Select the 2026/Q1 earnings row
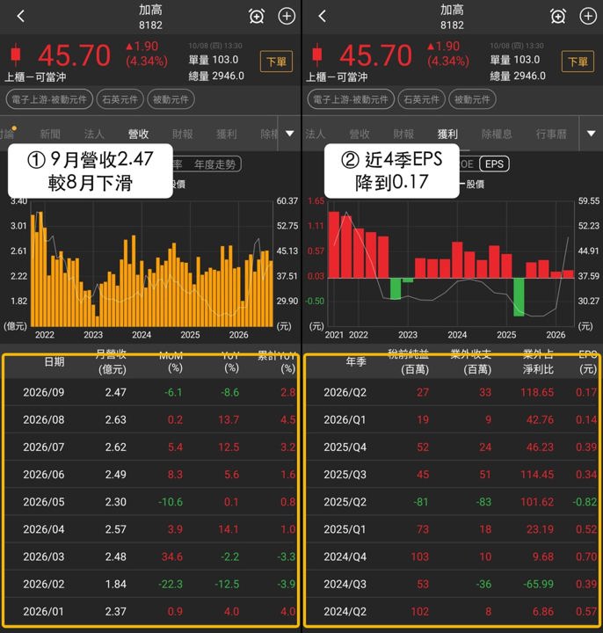This screenshot has height=633, width=603. (x=452, y=420)
